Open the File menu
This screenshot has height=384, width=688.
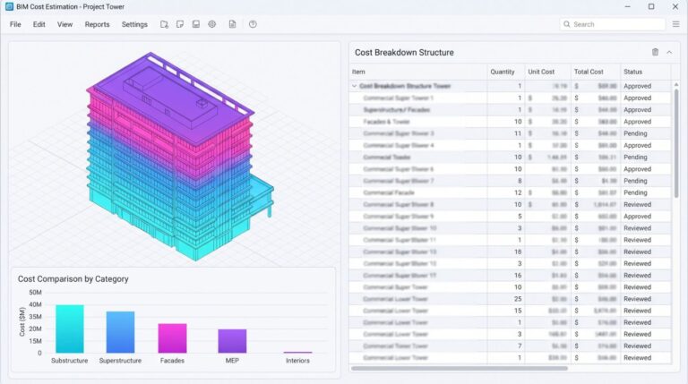click(x=15, y=24)
